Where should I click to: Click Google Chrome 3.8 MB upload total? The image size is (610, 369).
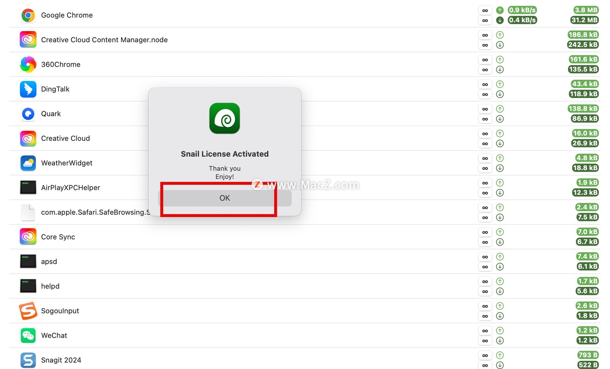(586, 10)
